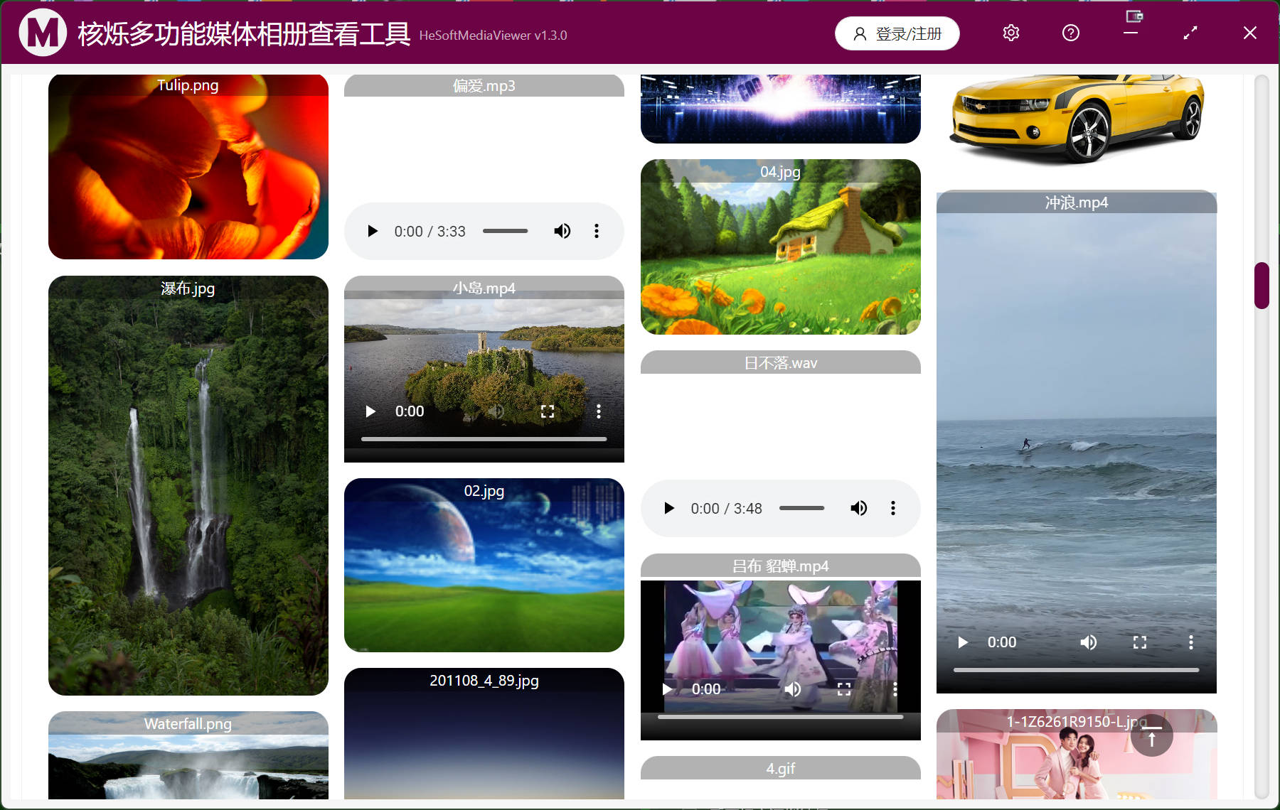Play the 日不落.wav audio
The height and width of the screenshot is (810, 1280).
tap(668, 508)
